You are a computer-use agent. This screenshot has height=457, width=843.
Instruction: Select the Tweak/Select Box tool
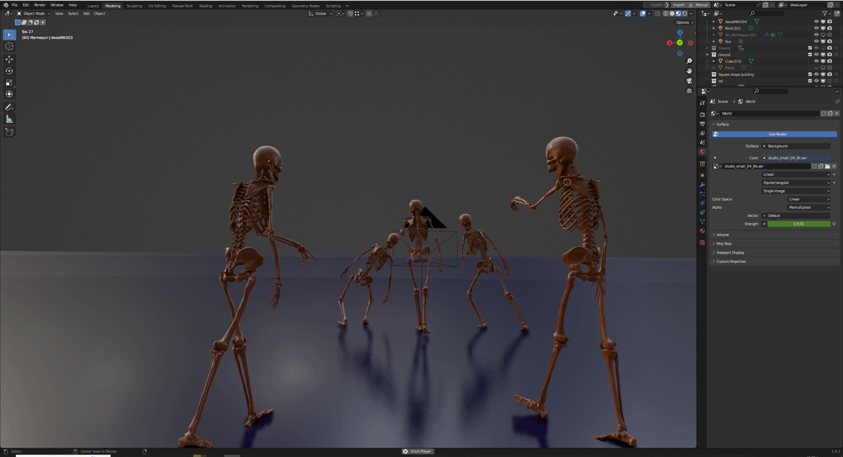[x=9, y=34]
